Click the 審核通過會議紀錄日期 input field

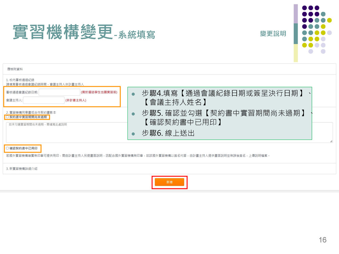click(59, 92)
